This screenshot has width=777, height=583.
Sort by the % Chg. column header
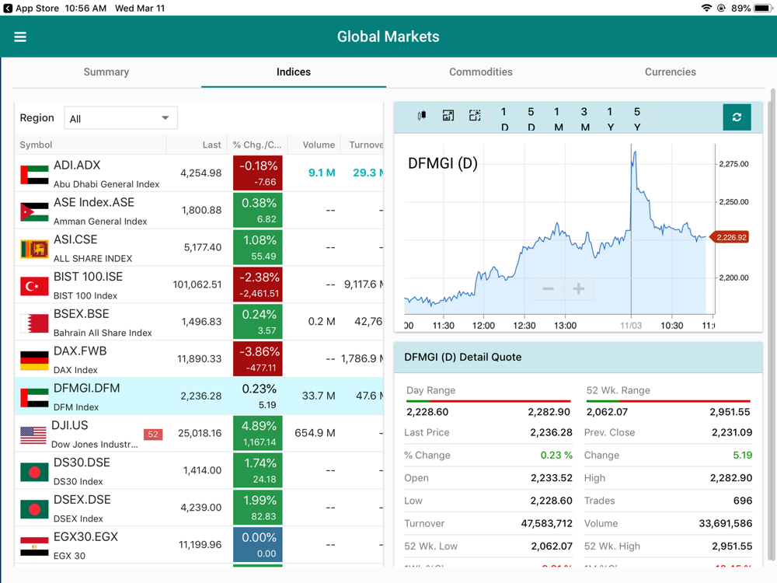[x=256, y=145]
